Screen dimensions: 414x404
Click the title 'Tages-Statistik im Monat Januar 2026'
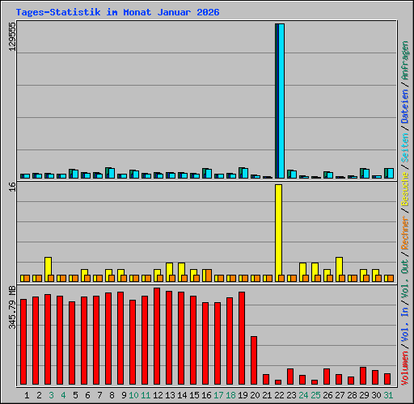coord(118,12)
